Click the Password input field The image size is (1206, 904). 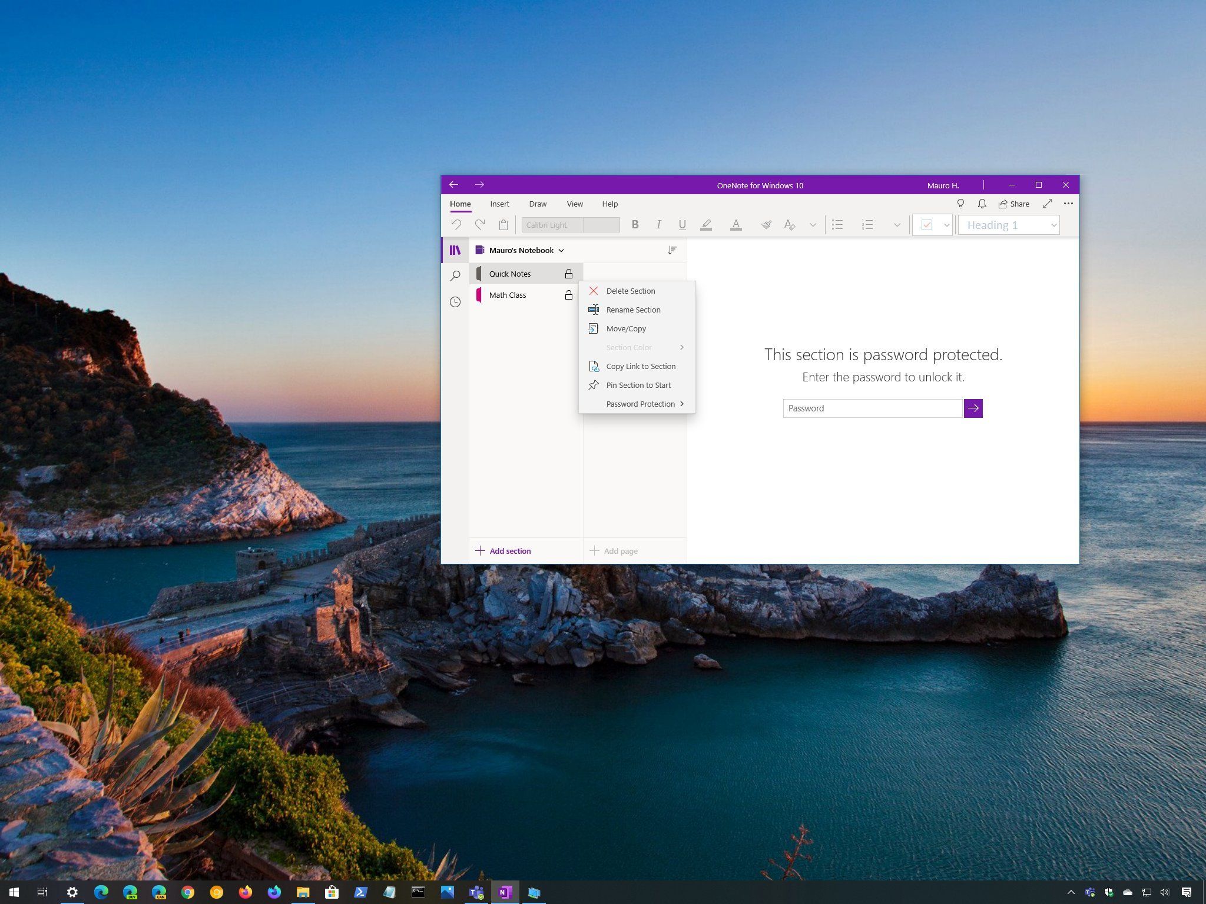(x=872, y=408)
